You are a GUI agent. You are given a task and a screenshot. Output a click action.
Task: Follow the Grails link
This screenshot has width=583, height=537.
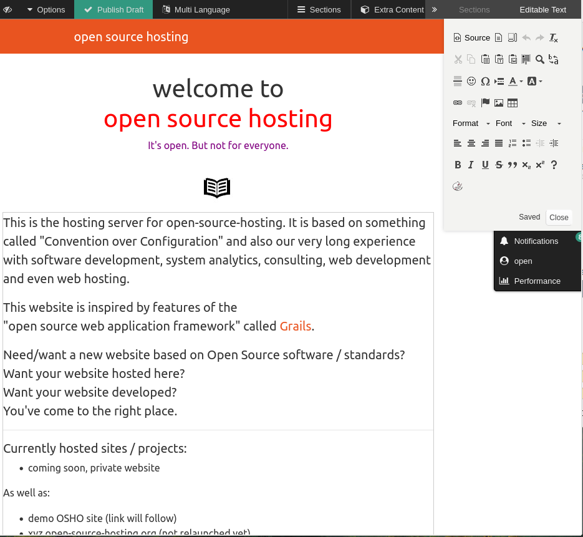tap(295, 326)
